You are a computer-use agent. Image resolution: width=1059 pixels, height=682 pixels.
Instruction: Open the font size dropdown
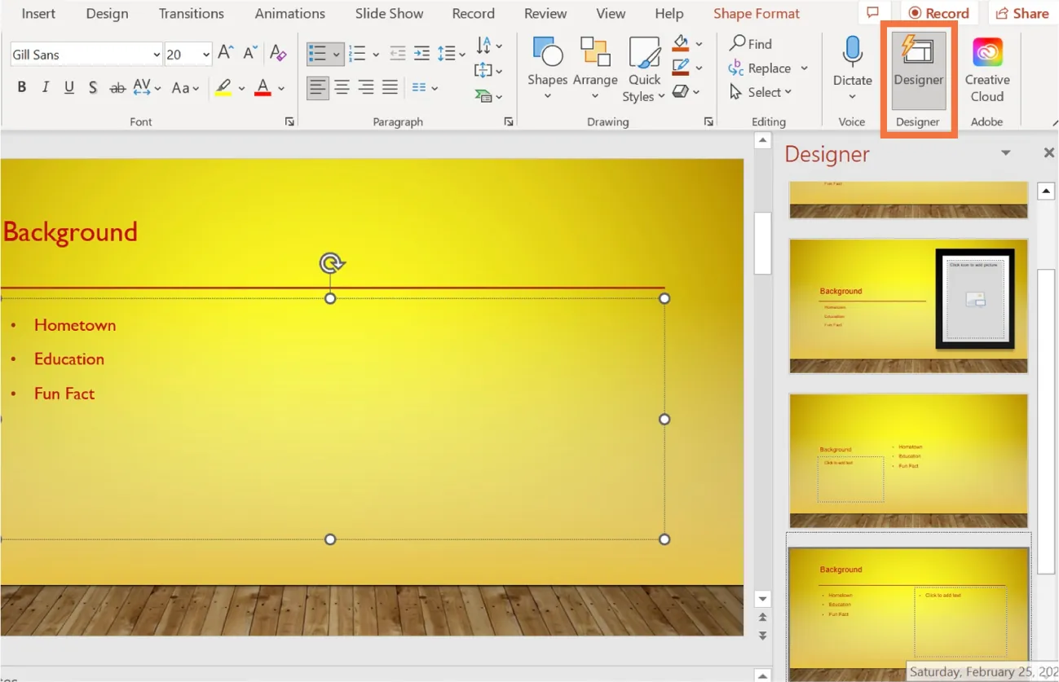[x=205, y=54]
